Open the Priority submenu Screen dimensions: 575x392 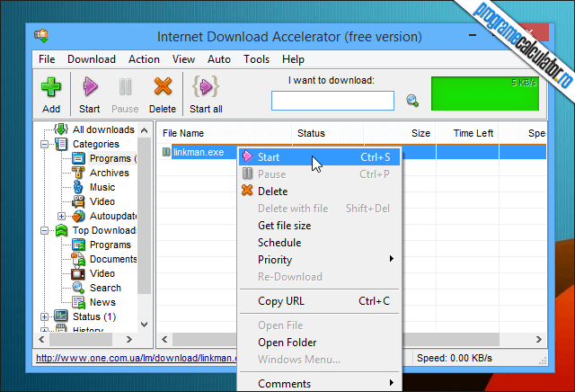click(319, 260)
